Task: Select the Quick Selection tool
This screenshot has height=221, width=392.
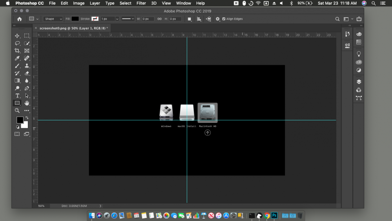Action: point(27,43)
